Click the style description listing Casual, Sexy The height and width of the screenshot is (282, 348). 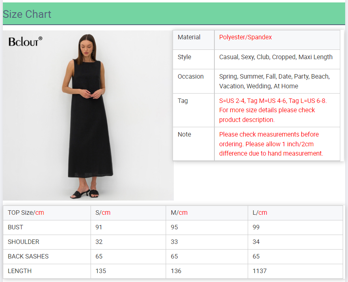click(x=276, y=57)
